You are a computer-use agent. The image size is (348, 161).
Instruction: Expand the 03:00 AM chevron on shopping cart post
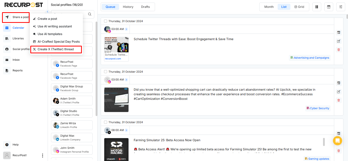(x=126, y=80)
